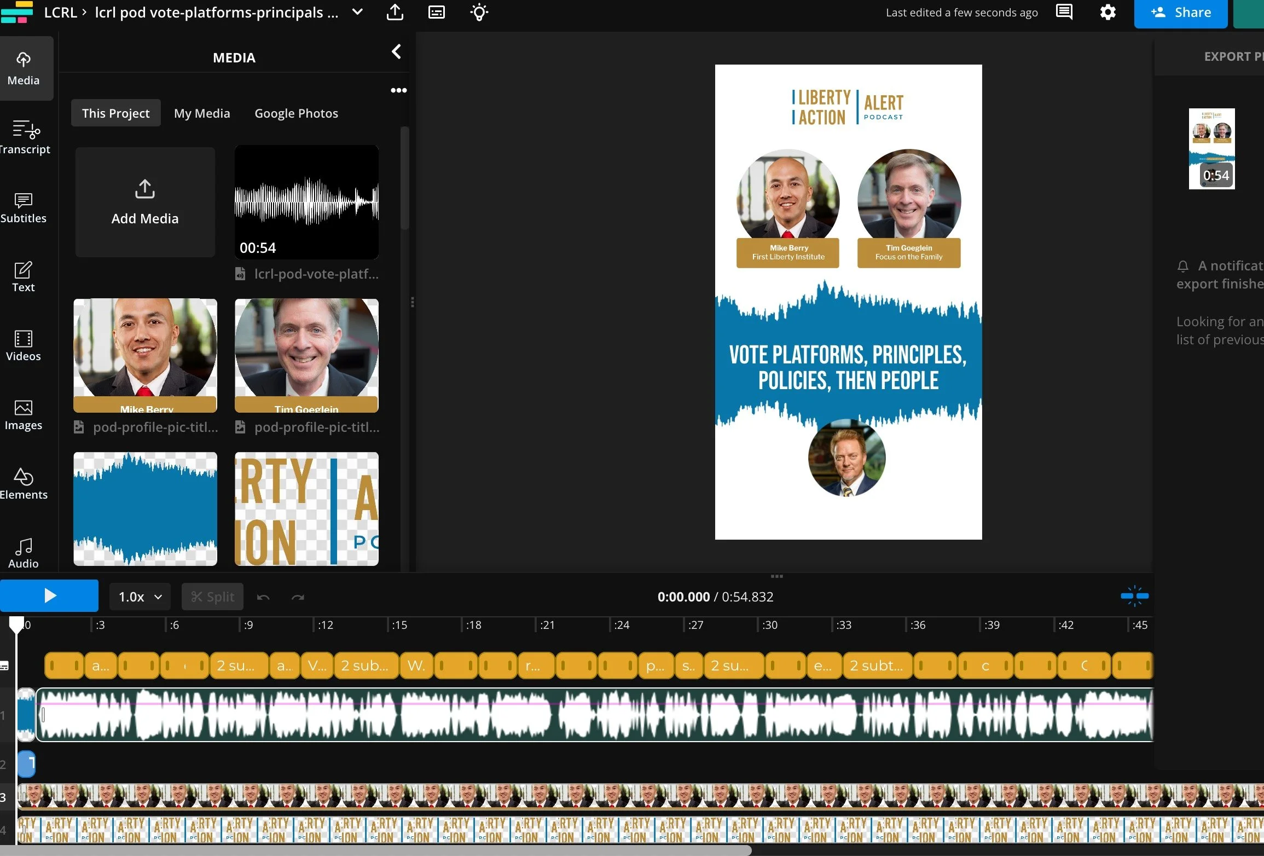Open the 1.0x playback speed dropdown
This screenshot has height=856, width=1264.
140,597
